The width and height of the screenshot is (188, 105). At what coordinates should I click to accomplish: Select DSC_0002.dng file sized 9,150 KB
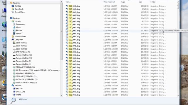click(x=74, y=21)
